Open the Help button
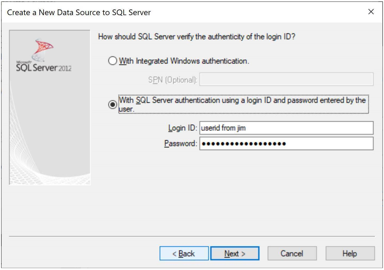Screen dimensions: 384x270 click(x=350, y=254)
